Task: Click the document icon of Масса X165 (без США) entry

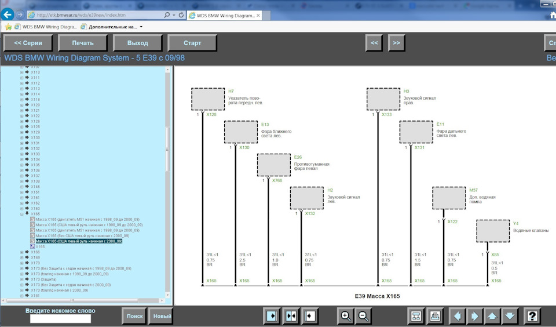Action: [32, 235]
